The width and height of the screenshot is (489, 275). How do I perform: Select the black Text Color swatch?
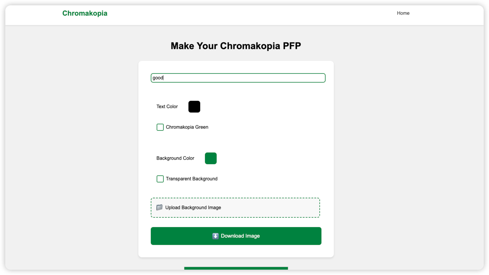194,106
